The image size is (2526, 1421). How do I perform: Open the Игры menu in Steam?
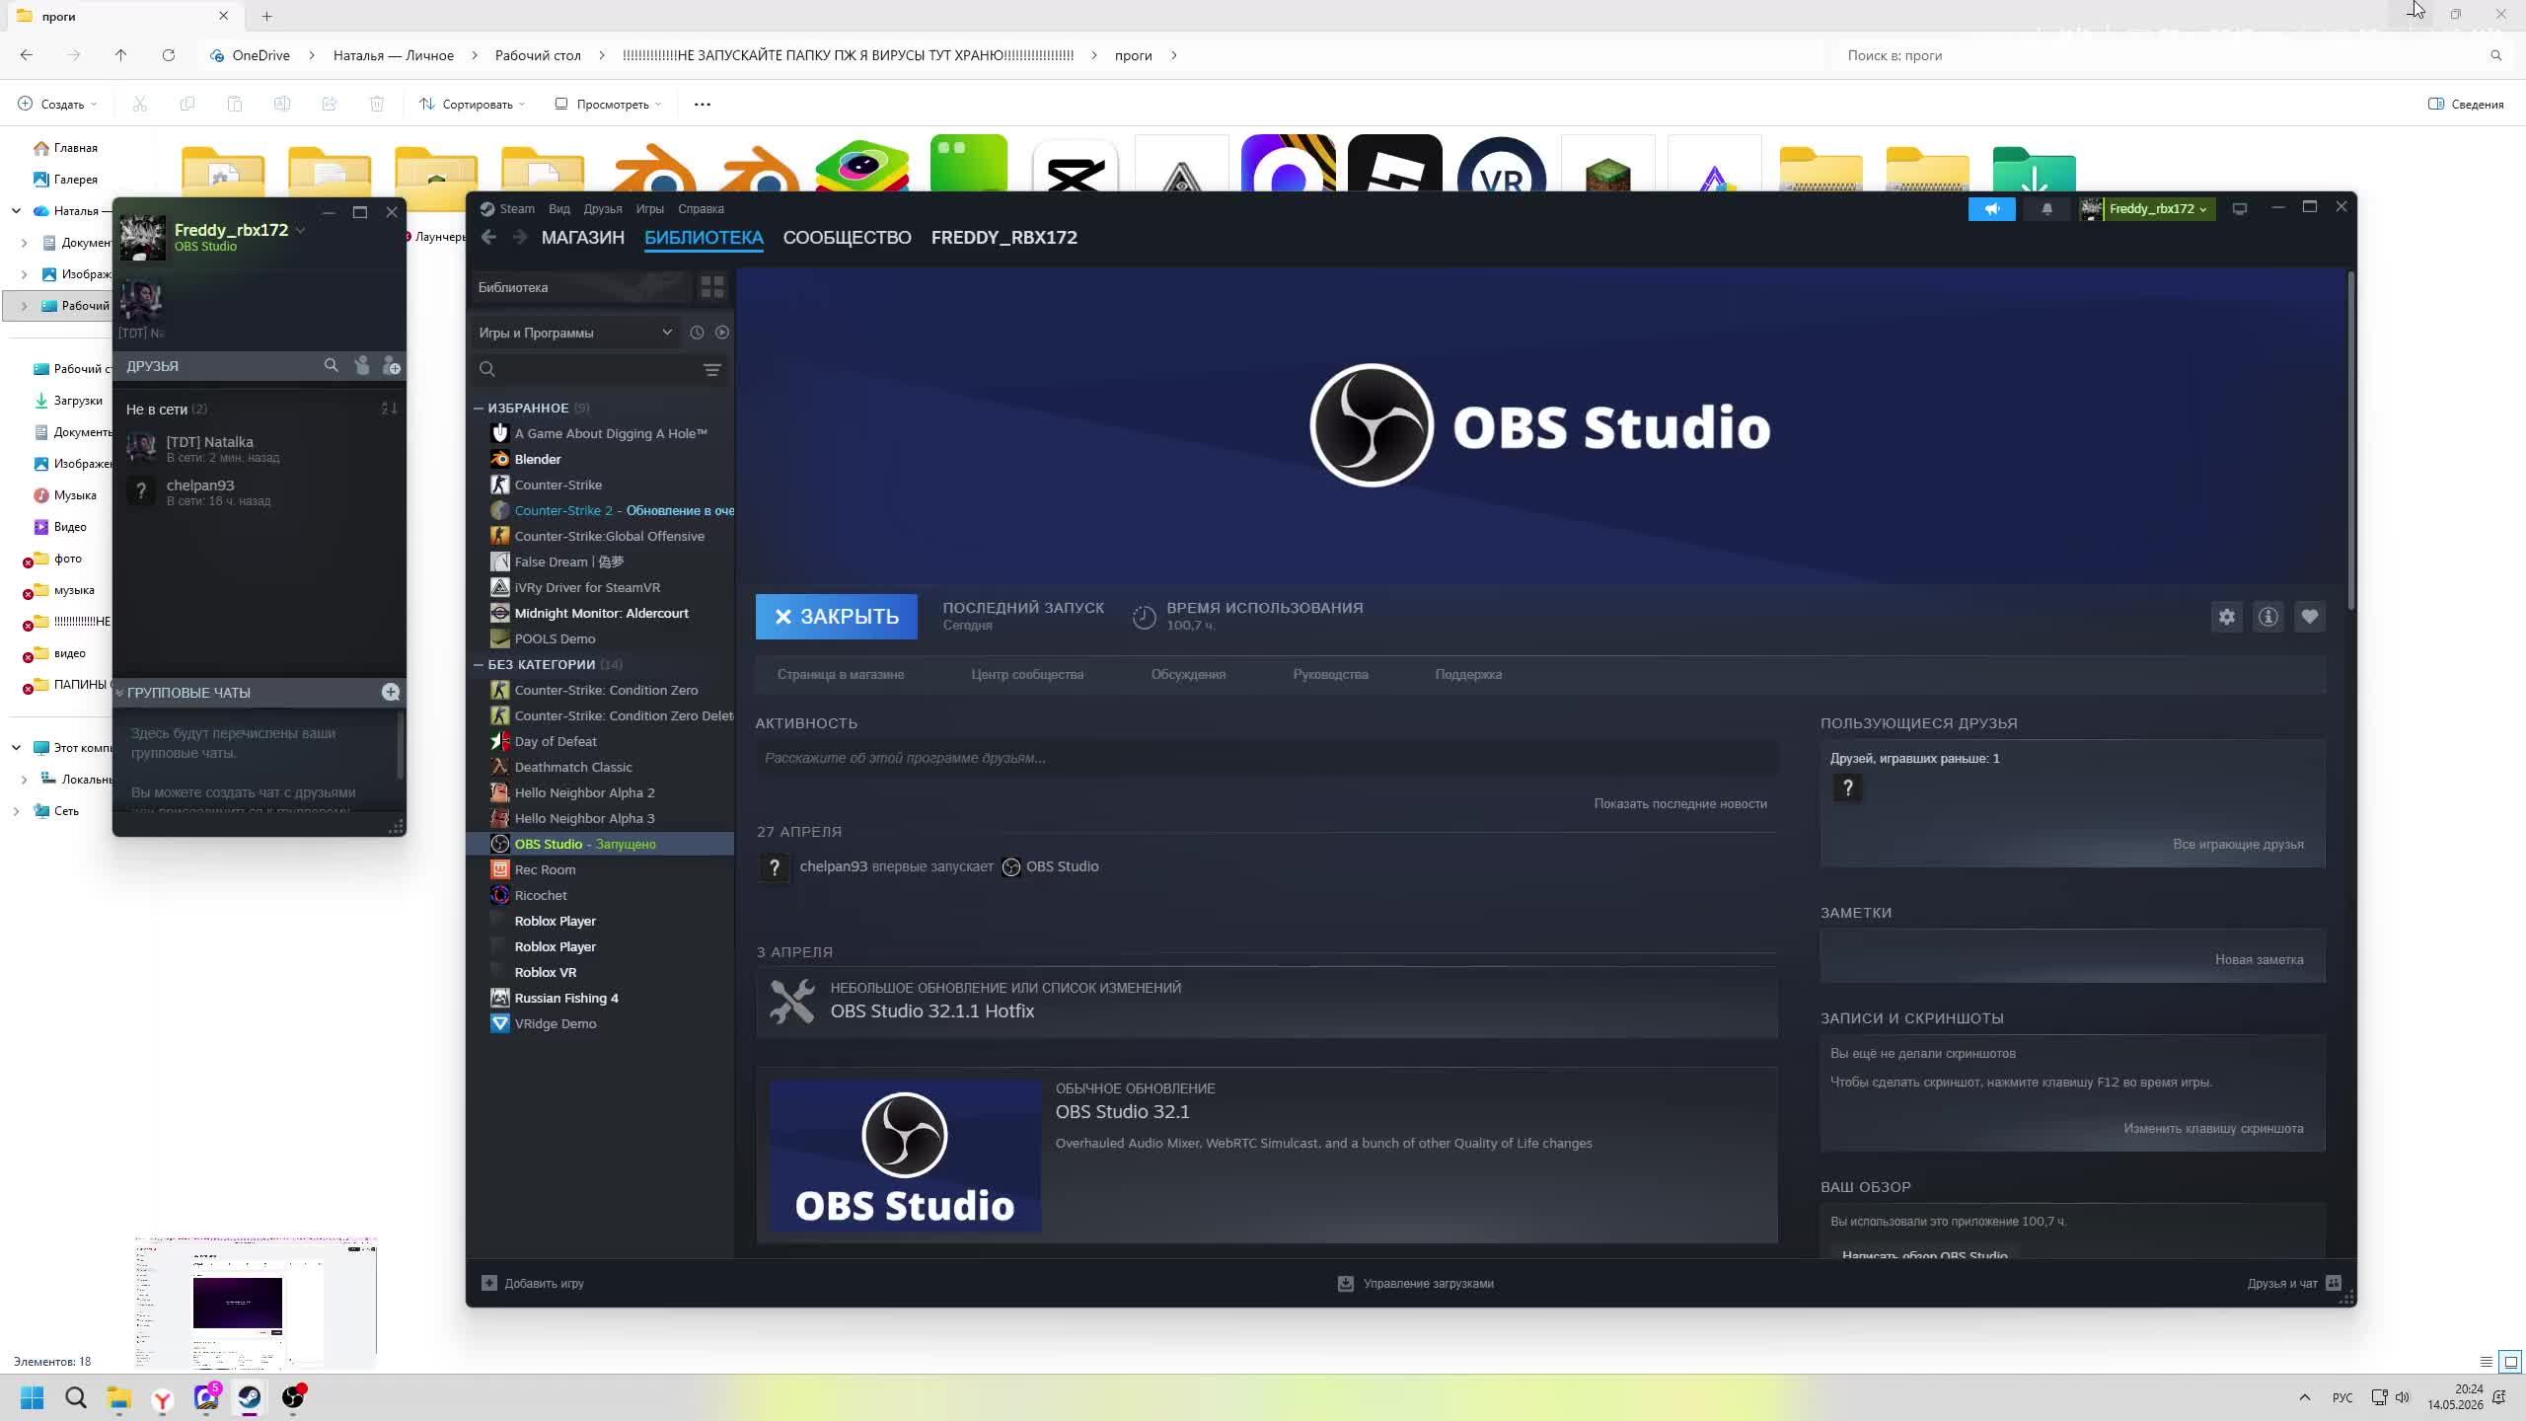coord(650,209)
